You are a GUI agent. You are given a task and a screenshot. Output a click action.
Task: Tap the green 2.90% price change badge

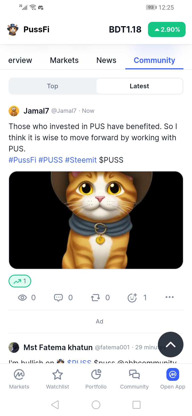pos(167,30)
